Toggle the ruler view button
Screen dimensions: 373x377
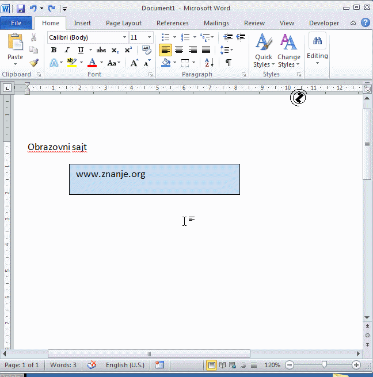point(367,89)
